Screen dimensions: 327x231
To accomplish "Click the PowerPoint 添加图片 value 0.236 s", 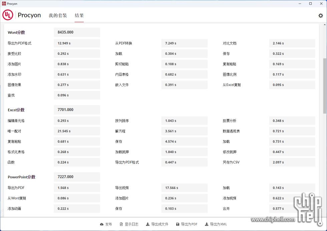I will (x=184, y=198).
